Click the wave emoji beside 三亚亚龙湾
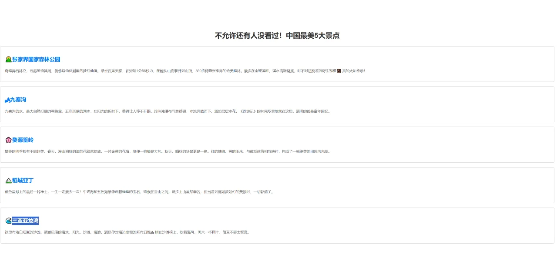This screenshot has height=278, width=557. (x=8, y=221)
